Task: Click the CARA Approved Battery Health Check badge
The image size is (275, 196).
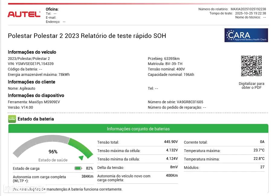Action: 246,35
